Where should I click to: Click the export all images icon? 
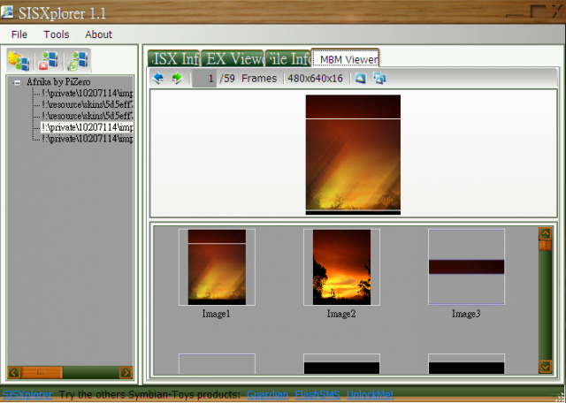coord(379,79)
